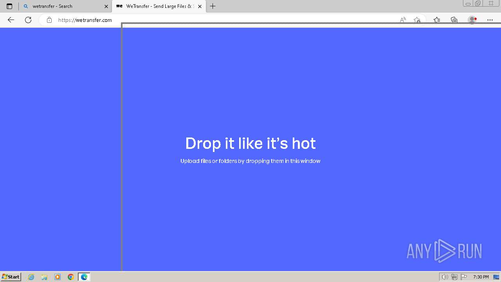501x282 pixels.
Task: Open the tab actions menu icon
Action: coord(9,6)
